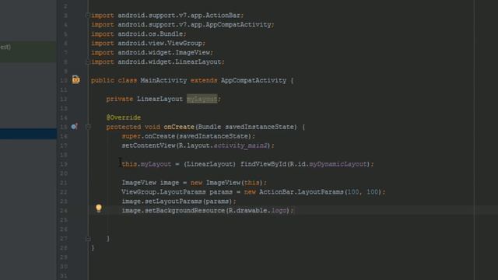The width and height of the screenshot is (498, 280).
Task: Click ActionBar.LayoutParams in the params line
Action: click(301, 192)
